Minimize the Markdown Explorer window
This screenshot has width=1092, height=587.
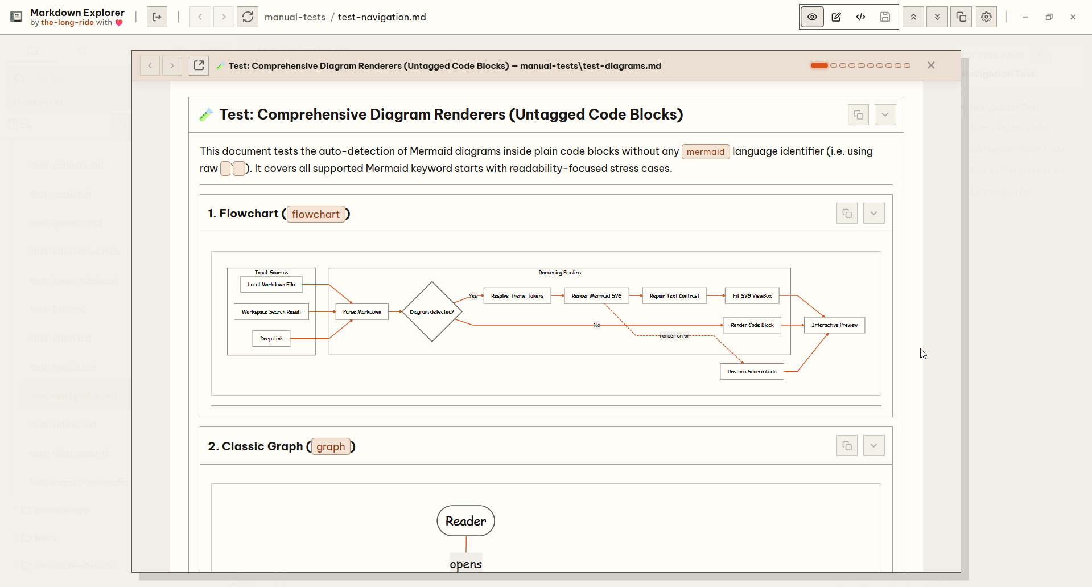[1025, 17]
